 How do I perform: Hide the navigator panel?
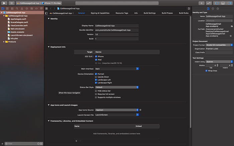click(x=217, y=3)
